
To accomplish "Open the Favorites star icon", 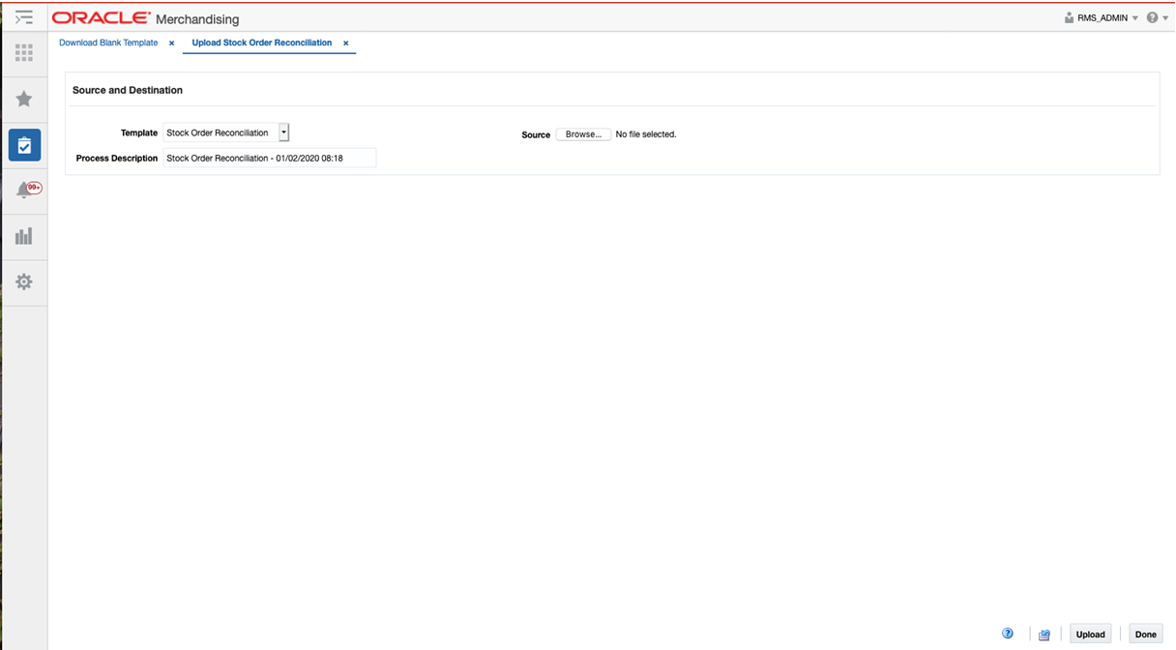I will tap(24, 99).
